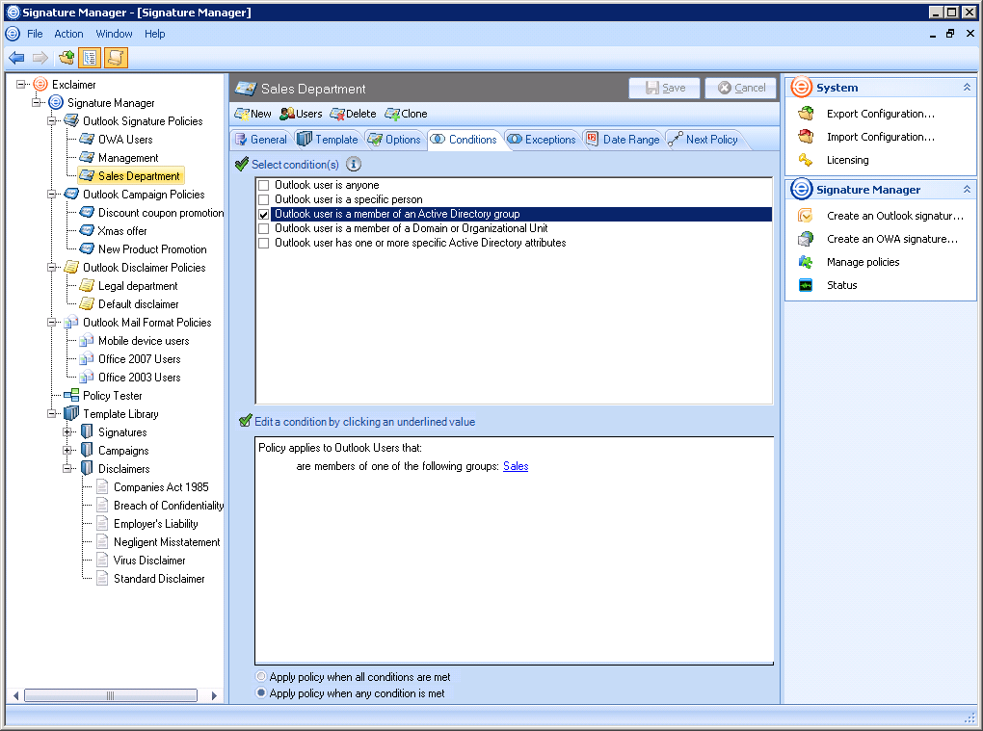Click the tree pane horizontal scrollbar thumb
This screenshot has width=983, height=731.
coord(110,695)
